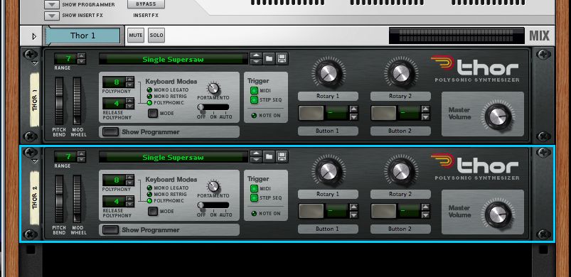Click Single Supersaw patch display on Thor 2
This screenshot has width=571, height=277.
pos(174,157)
